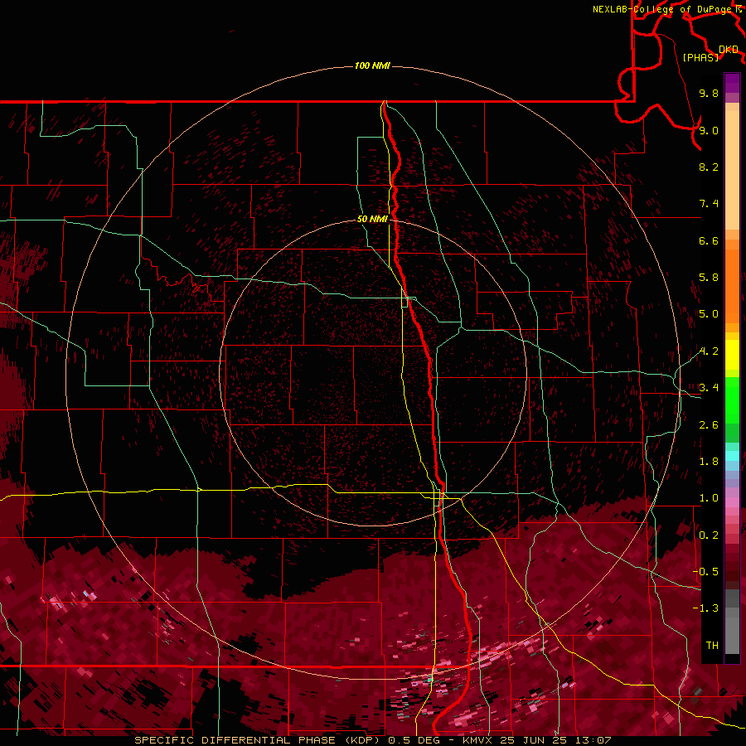The width and height of the screenshot is (746, 746).
Task: Click the NEXLAB-College of DuPage credit text
Action: coord(661,9)
